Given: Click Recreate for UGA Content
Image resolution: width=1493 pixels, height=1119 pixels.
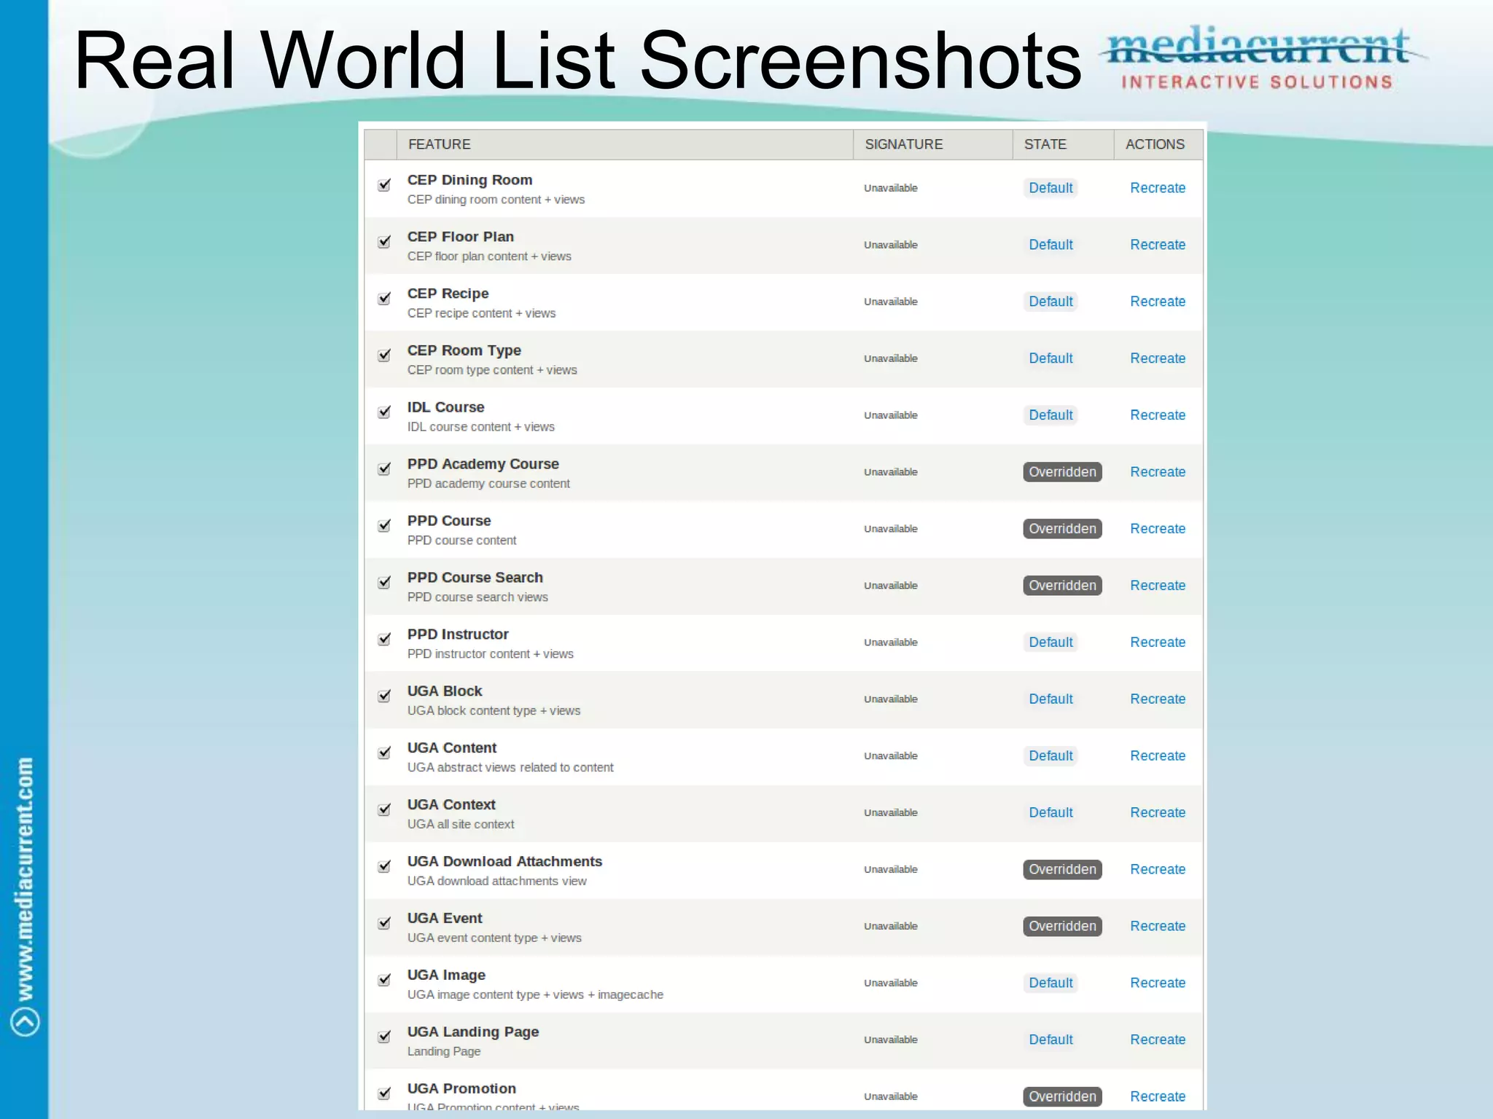Looking at the screenshot, I should click(1158, 756).
